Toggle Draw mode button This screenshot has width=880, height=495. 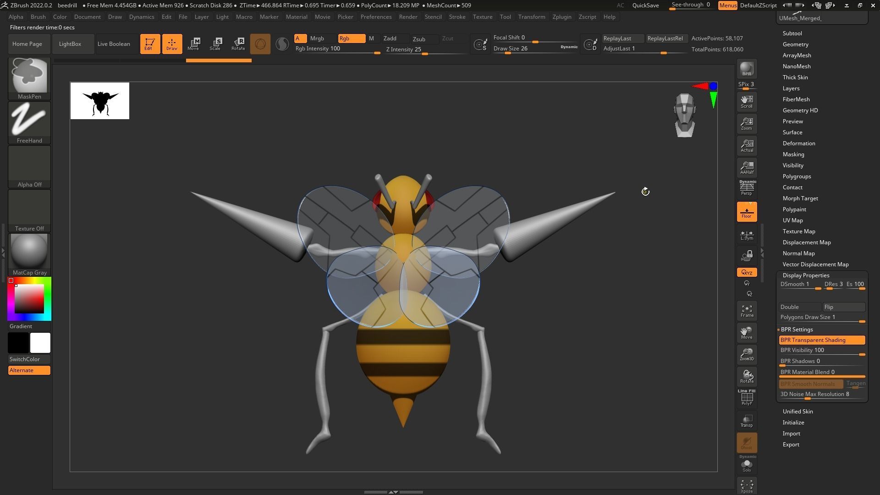172,44
